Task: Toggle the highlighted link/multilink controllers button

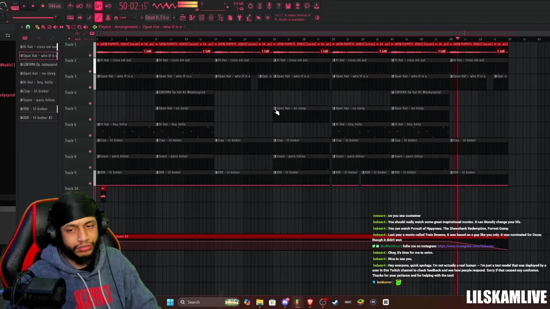Action: [98, 18]
